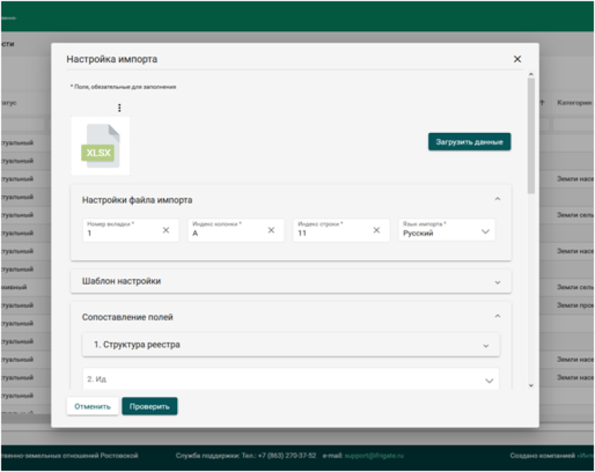The height and width of the screenshot is (472, 595).
Task: Open the 2. Ид dropdown
Action: pos(489,381)
